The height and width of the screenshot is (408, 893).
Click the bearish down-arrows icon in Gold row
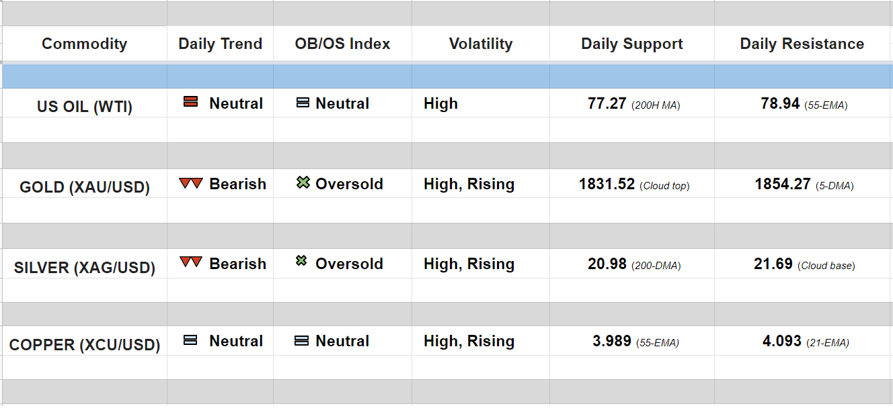click(x=190, y=183)
